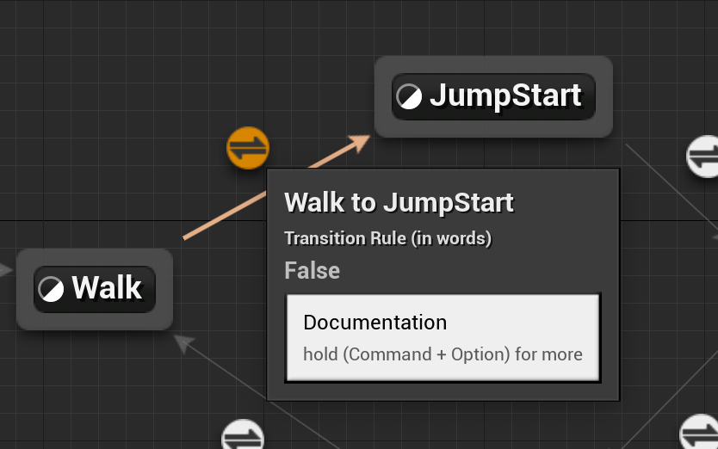718x449 pixels.
Task: Click the state icon inside Walk node
Action: [51, 289]
